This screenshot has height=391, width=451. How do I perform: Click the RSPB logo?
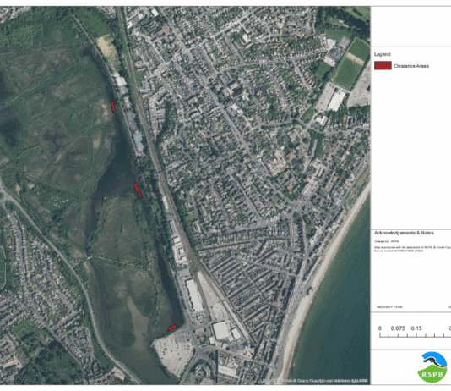coord(432,367)
